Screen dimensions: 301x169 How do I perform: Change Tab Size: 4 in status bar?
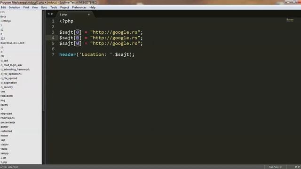[x=275, y=167]
